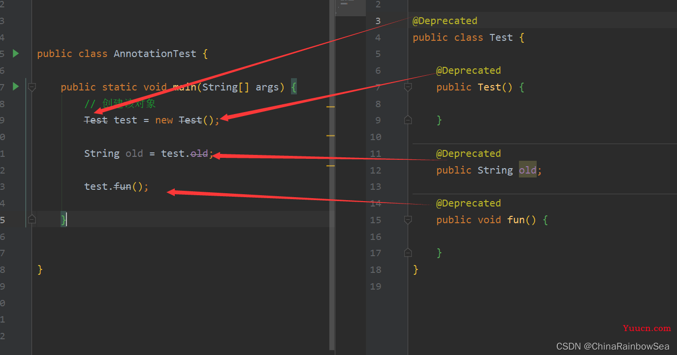Click deprecated 'fun' call in test.fun()
Image resolution: width=677 pixels, height=355 pixels.
click(x=123, y=186)
